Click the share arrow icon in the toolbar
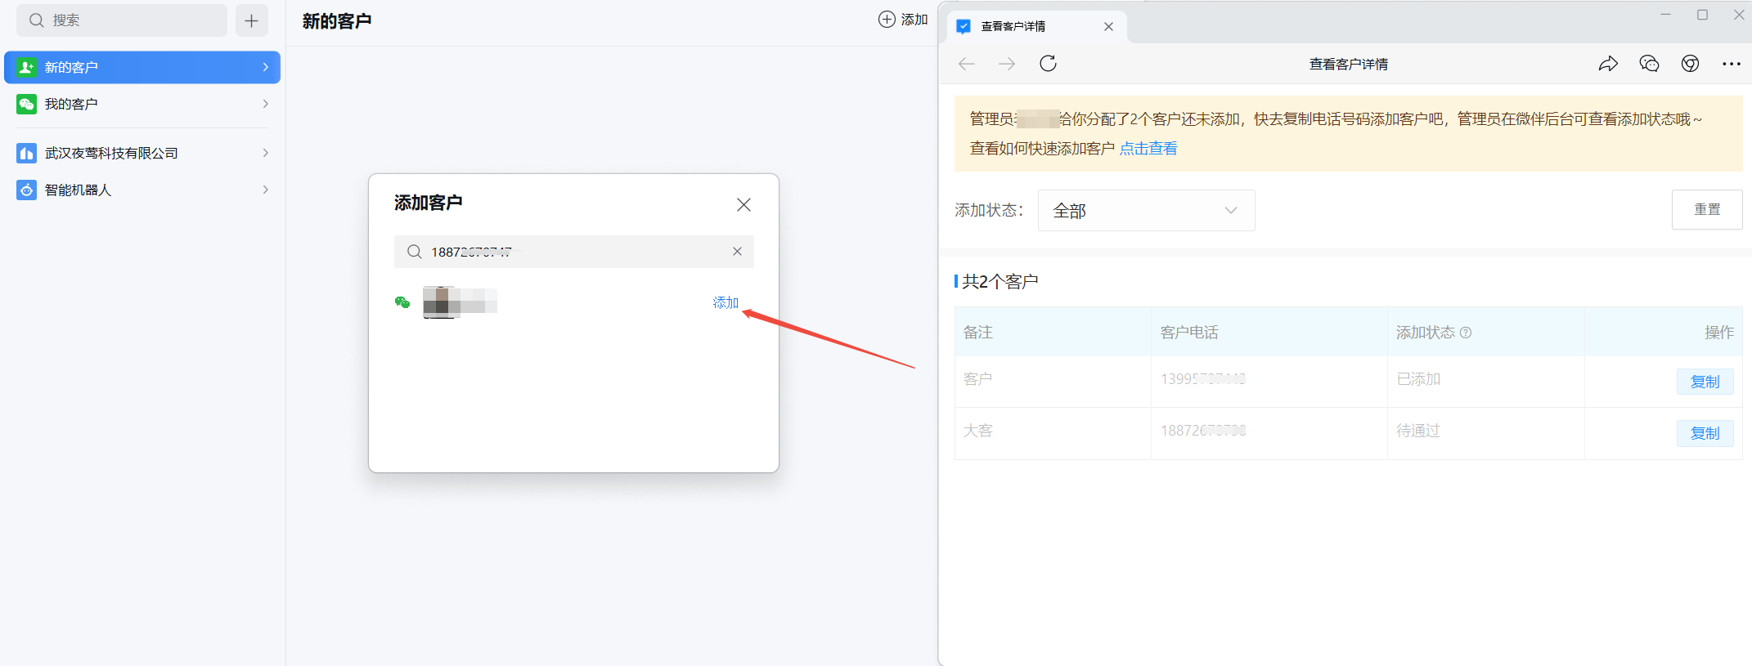The image size is (1752, 666). click(1608, 64)
